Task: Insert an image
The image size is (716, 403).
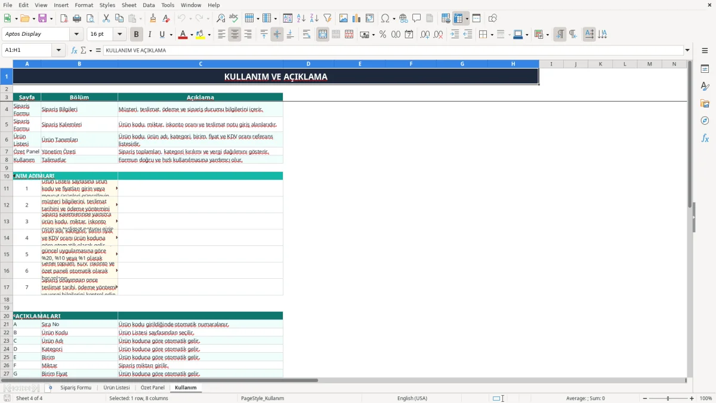Action: [x=343, y=19]
